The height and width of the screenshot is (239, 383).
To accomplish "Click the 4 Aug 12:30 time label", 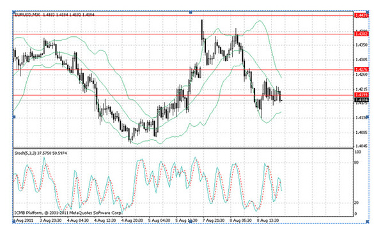I will pos(106,221).
